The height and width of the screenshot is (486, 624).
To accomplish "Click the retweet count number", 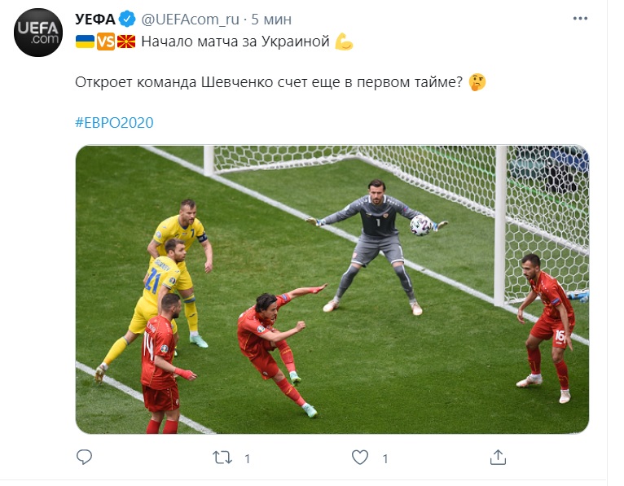I will point(247,459).
